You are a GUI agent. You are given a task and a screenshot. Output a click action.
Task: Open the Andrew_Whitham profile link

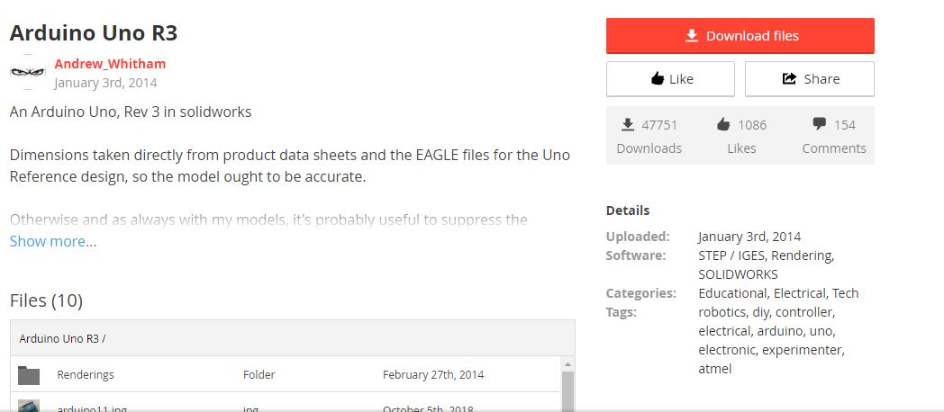[x=110, y=64]
